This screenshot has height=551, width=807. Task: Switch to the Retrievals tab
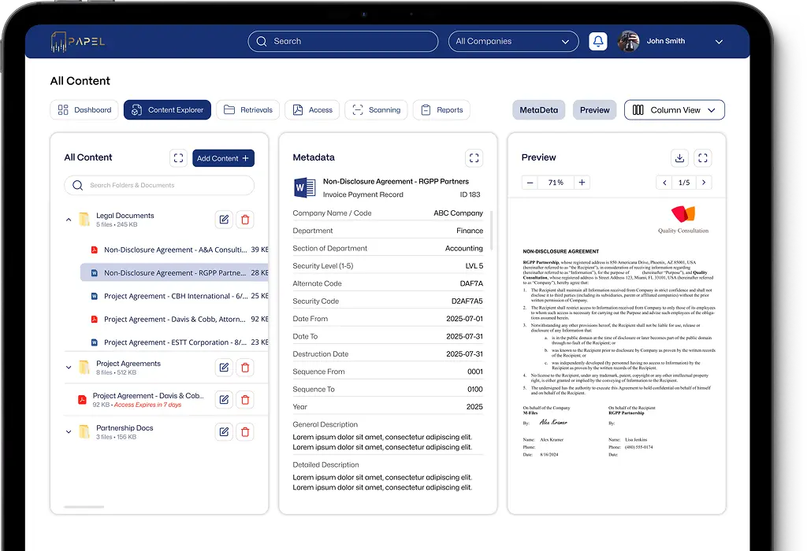coord(248,110)
